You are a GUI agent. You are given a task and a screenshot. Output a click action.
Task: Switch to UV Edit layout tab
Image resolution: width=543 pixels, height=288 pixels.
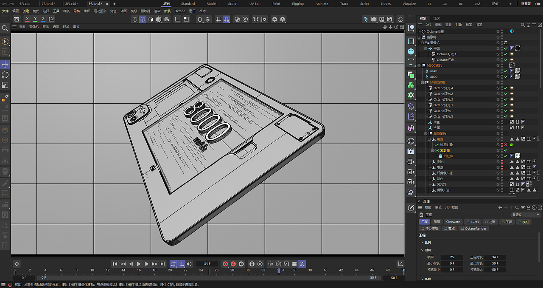click(x=255, y=3)
